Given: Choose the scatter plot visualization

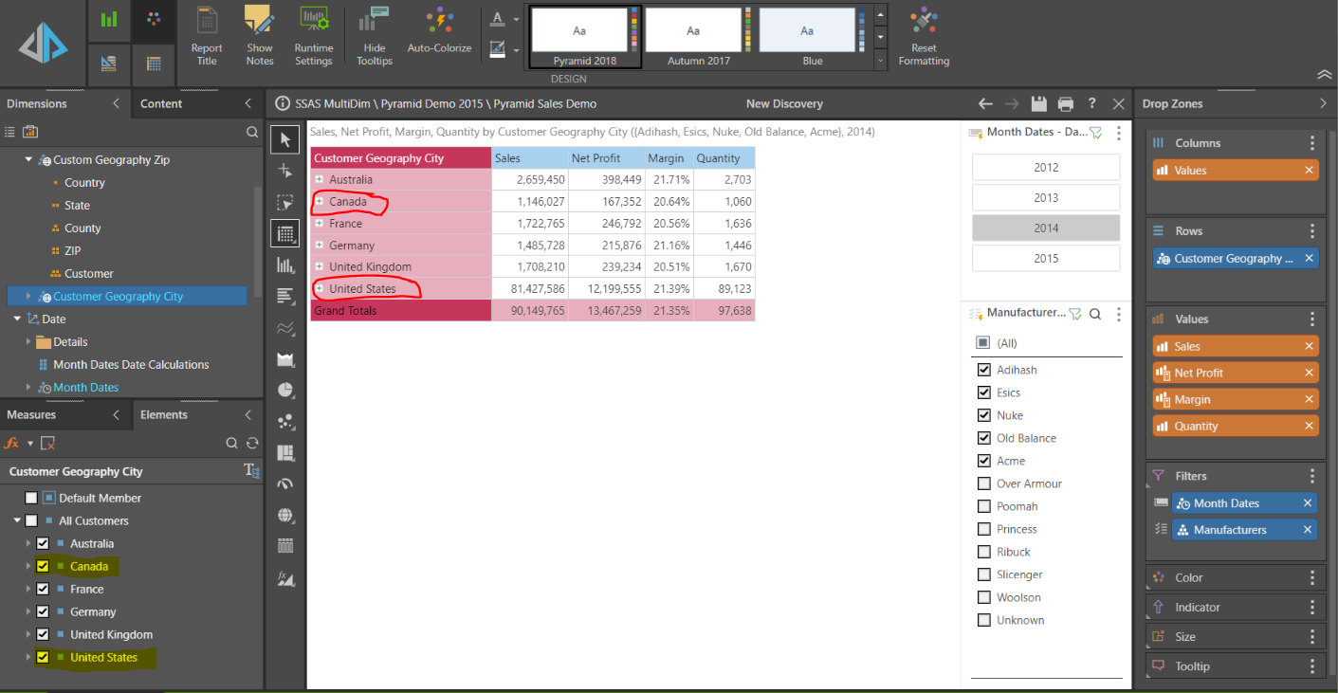Looking at the screenshot, I should [x=284, y=421].
